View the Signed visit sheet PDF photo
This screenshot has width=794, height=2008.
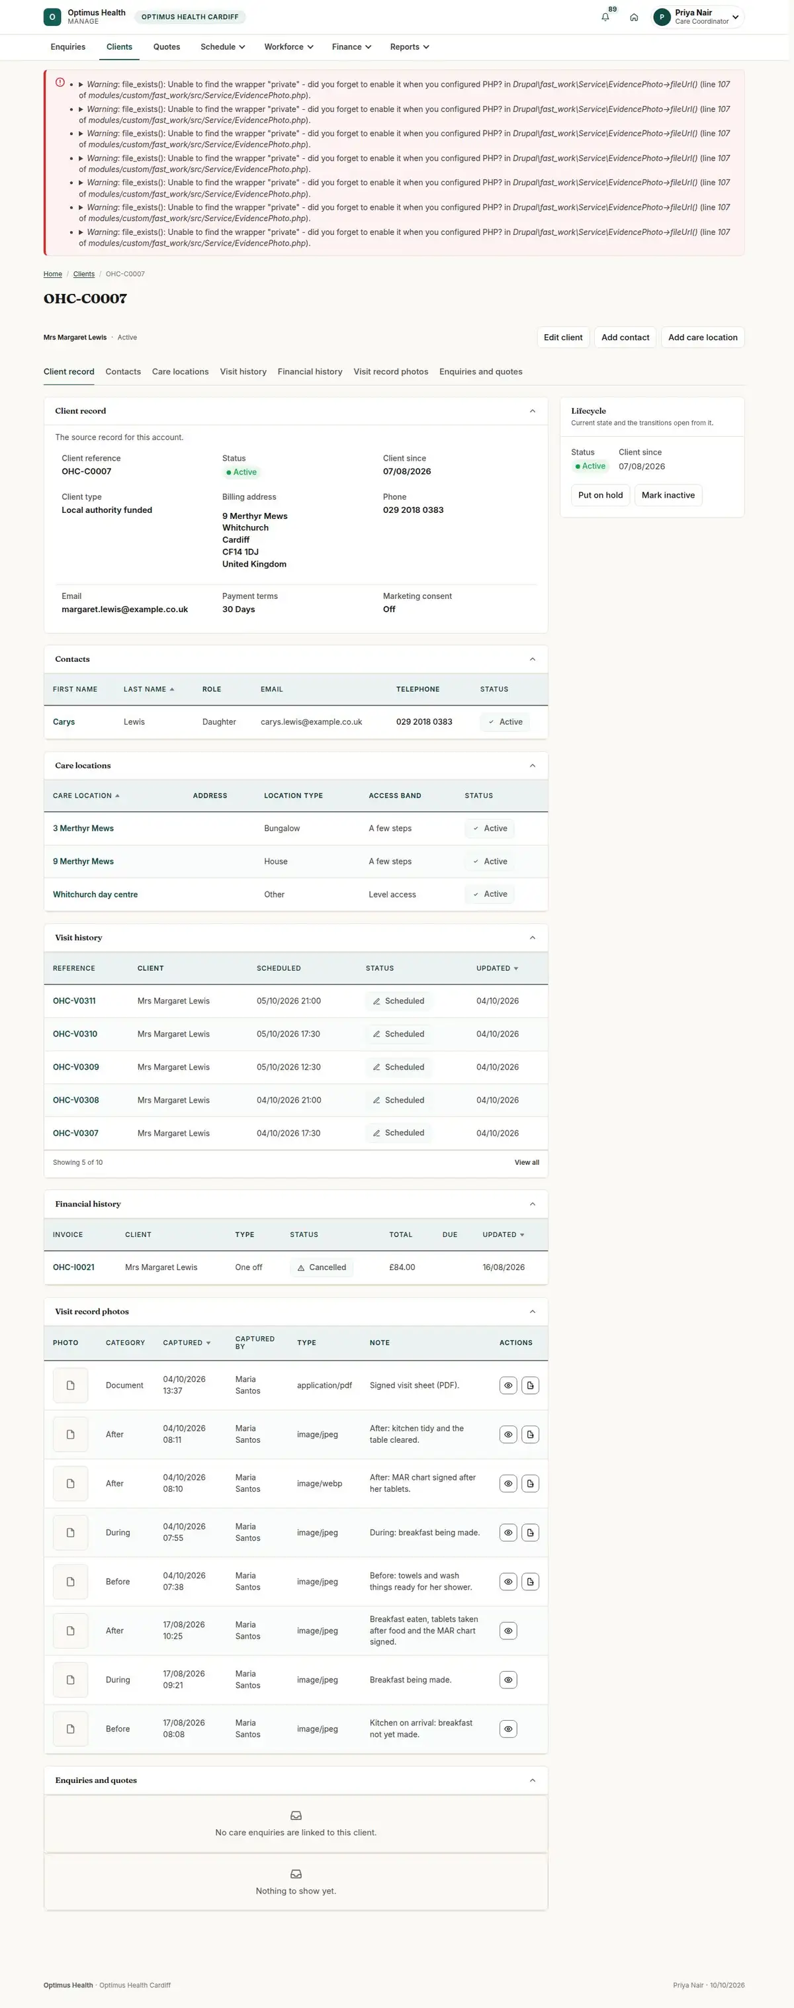508,1385
